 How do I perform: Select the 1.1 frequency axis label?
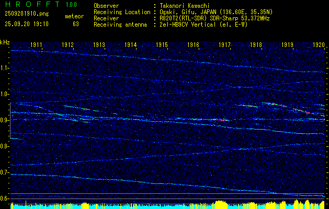coord(5,68)
